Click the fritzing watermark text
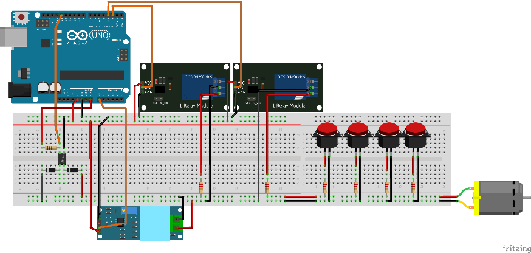The image size is (531, 253). pyautogui.click(x=515, y=248)
